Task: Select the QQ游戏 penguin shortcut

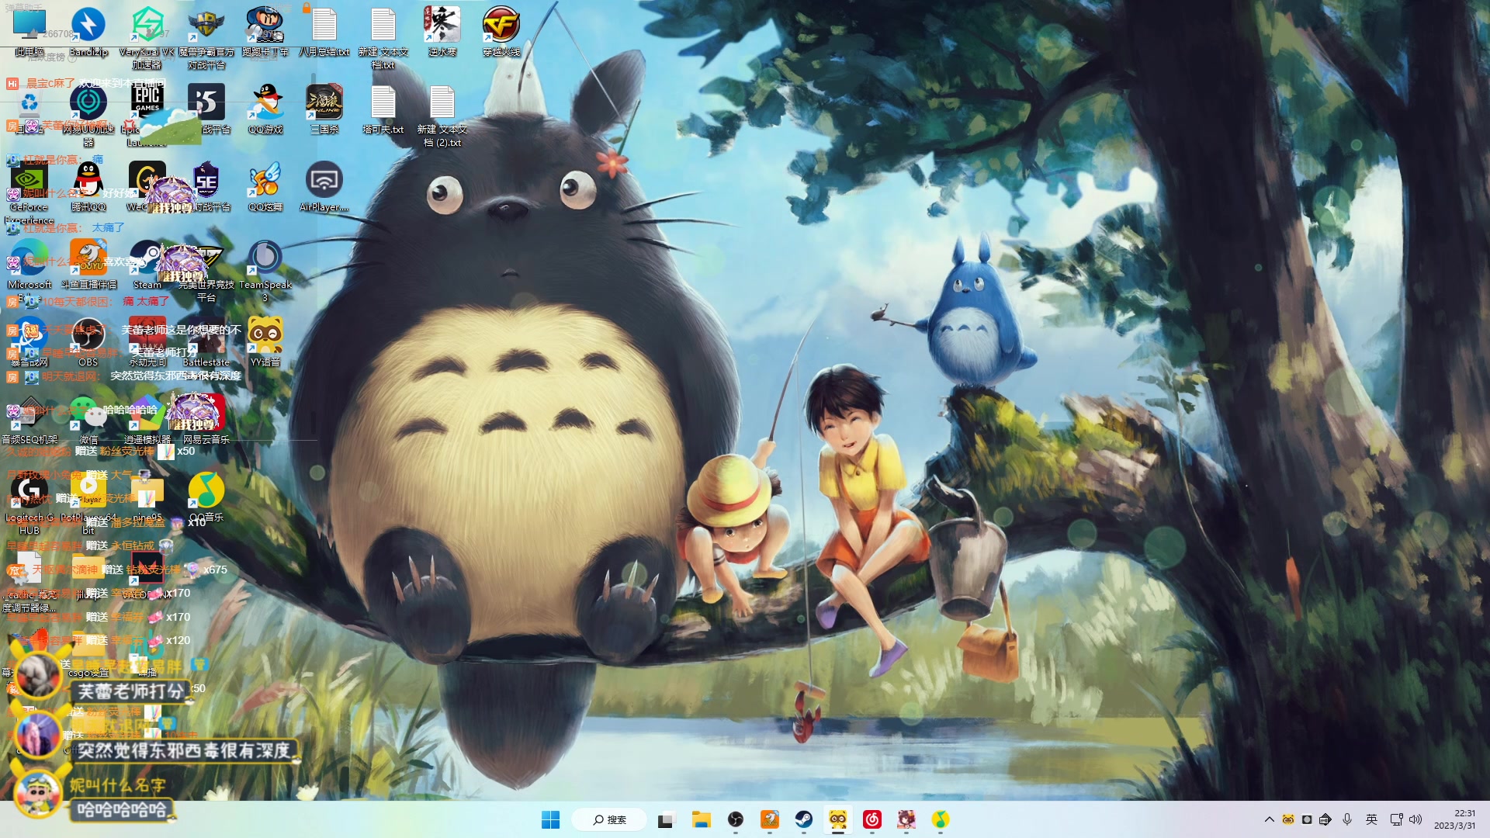Action: pyautogui.click(x=265, y=109)
